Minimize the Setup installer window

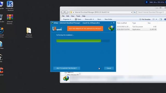point(111,23)
